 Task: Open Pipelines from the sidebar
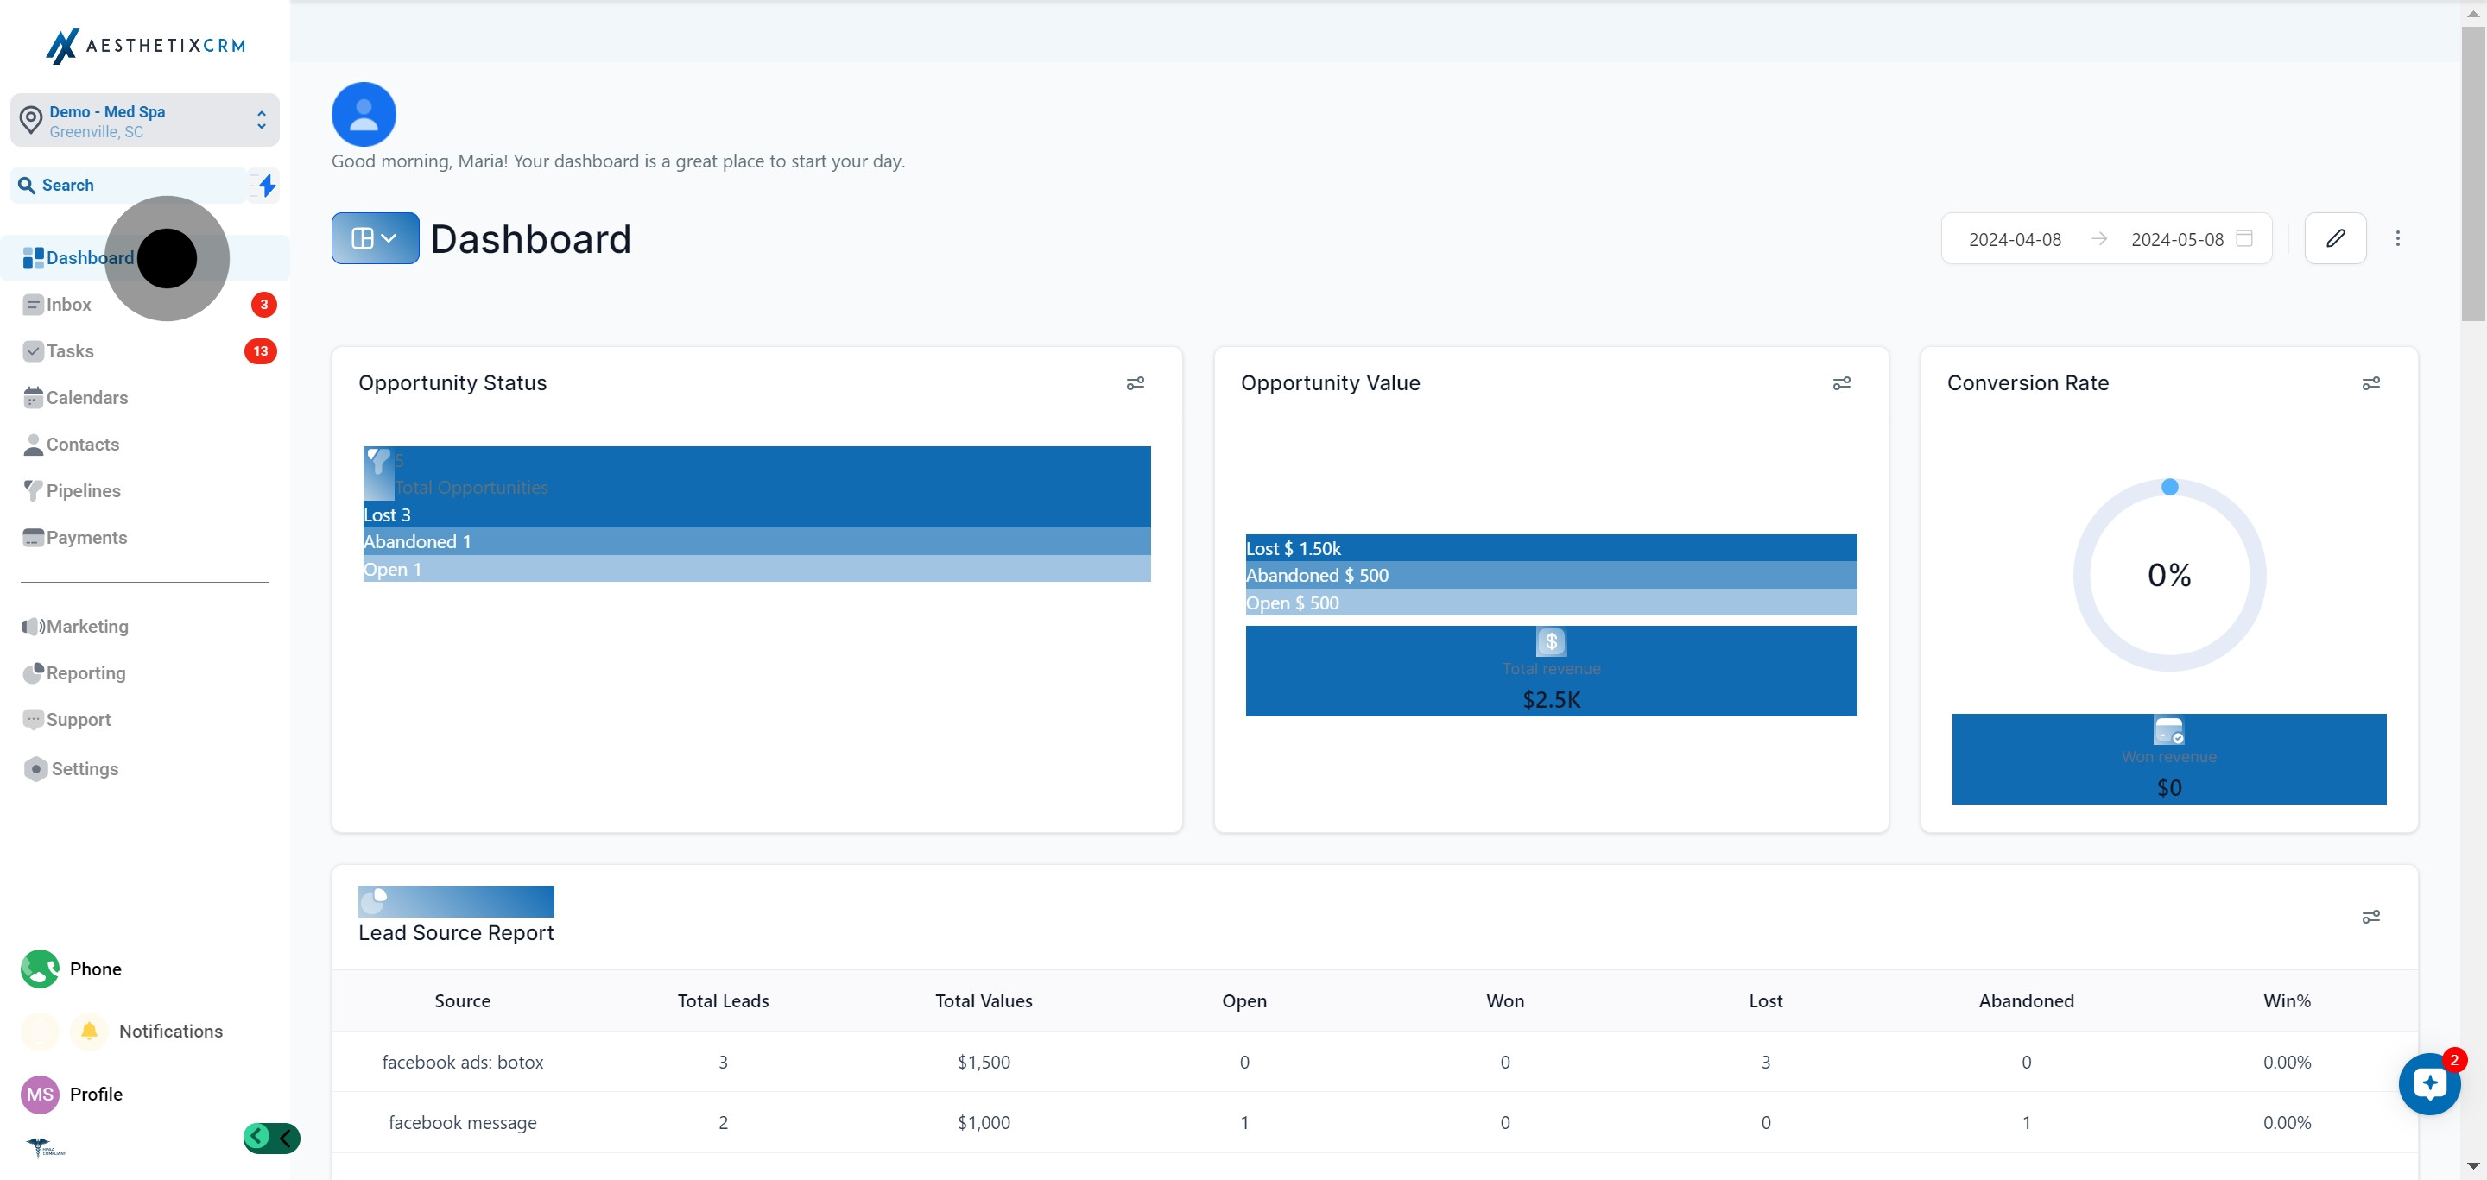(x=83, y=491)
